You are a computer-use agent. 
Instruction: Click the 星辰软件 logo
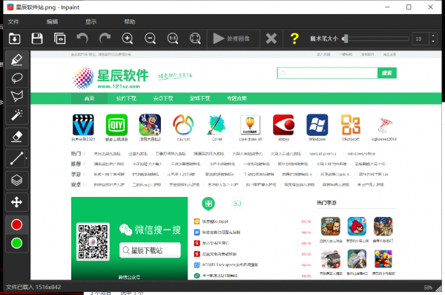(x=111, y=78)
